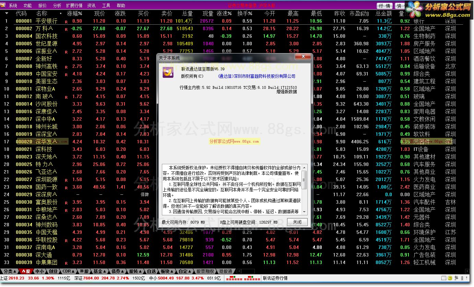
Task: Close the 关于本系统 dialog with X
Action: click(303, 57)
